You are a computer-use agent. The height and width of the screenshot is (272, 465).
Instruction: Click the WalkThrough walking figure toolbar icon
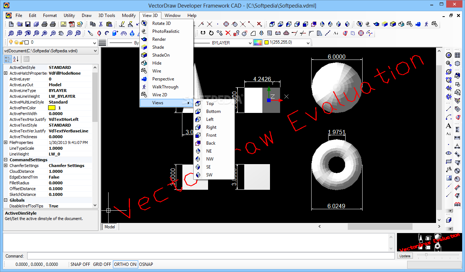pyautogui.click(x=426, y=24)
